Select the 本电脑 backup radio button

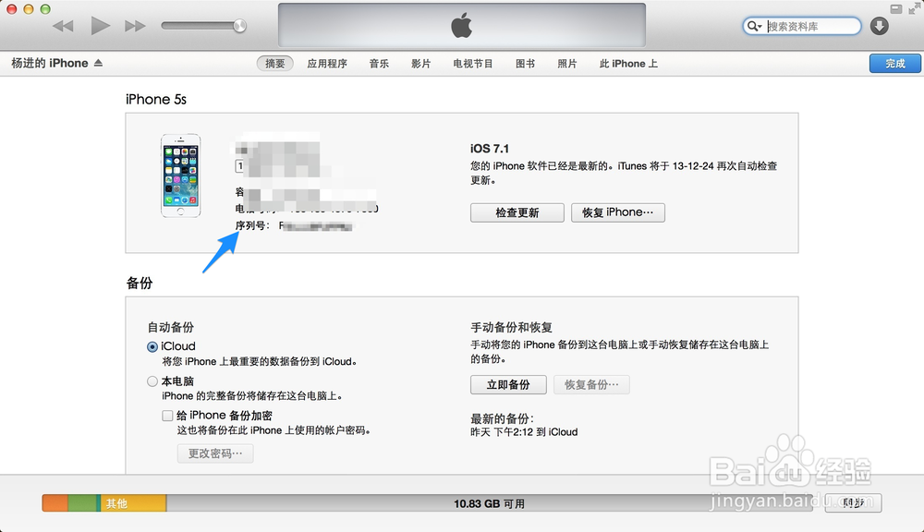152,381
